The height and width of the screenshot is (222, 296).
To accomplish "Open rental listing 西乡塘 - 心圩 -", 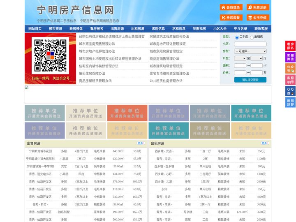I will tap(164, 174).
